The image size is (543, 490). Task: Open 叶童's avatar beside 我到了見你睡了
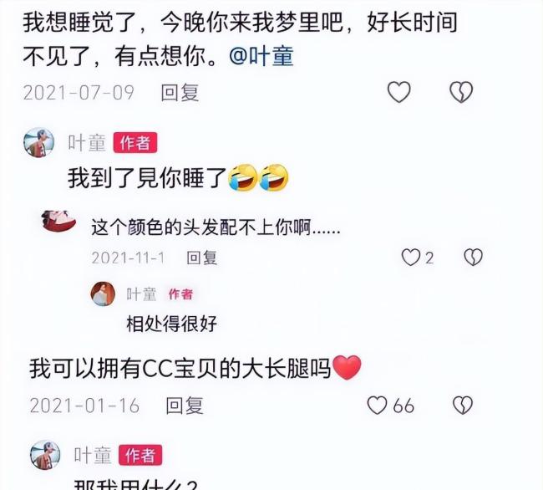click(x=38, y=142)
